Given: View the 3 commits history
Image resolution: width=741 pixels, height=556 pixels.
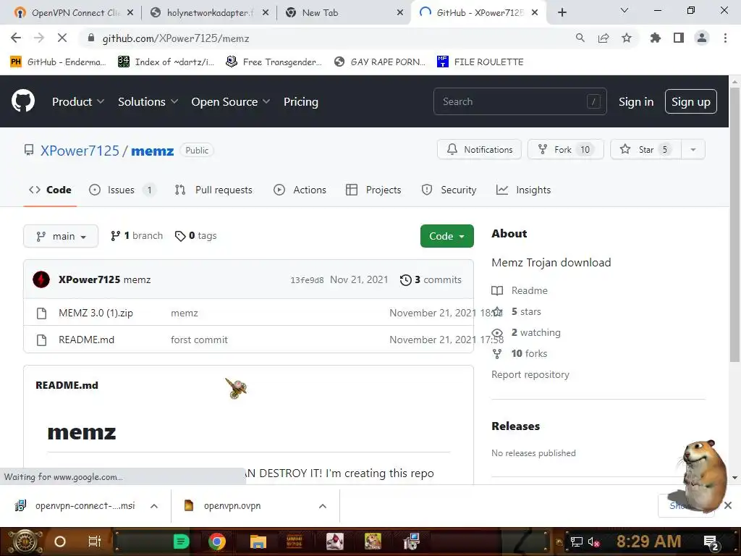Looking at the screenshot, I should coord(431,279).
